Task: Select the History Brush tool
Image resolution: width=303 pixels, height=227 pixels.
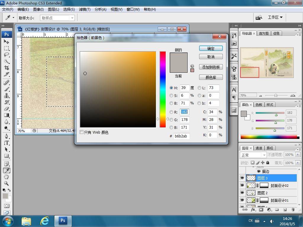Action: (x=7, y=102)
